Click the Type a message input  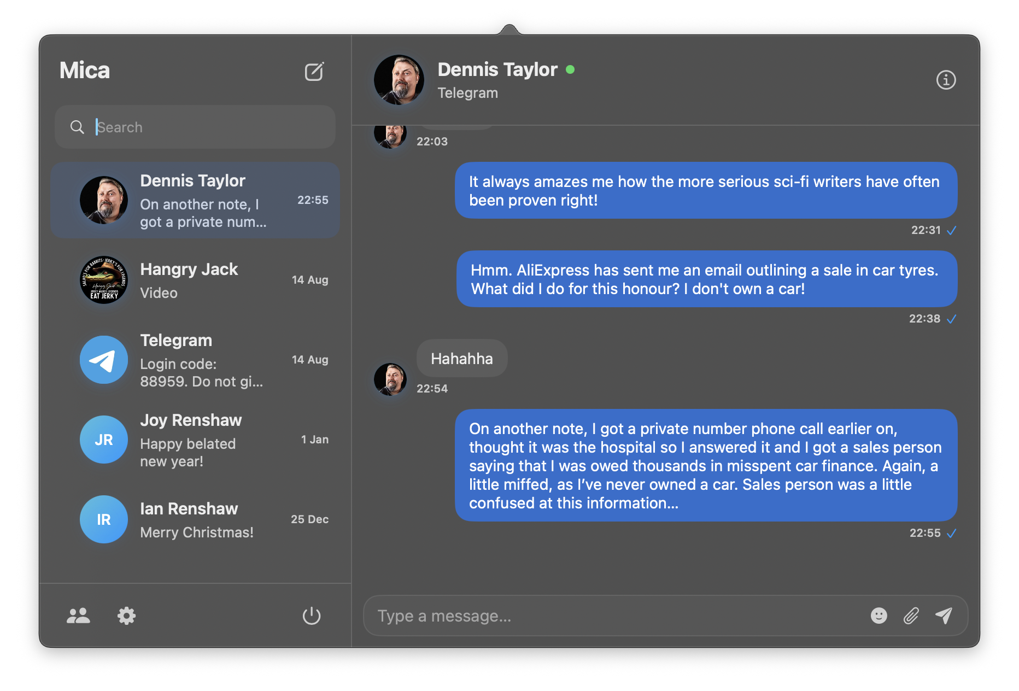[618, 616]
